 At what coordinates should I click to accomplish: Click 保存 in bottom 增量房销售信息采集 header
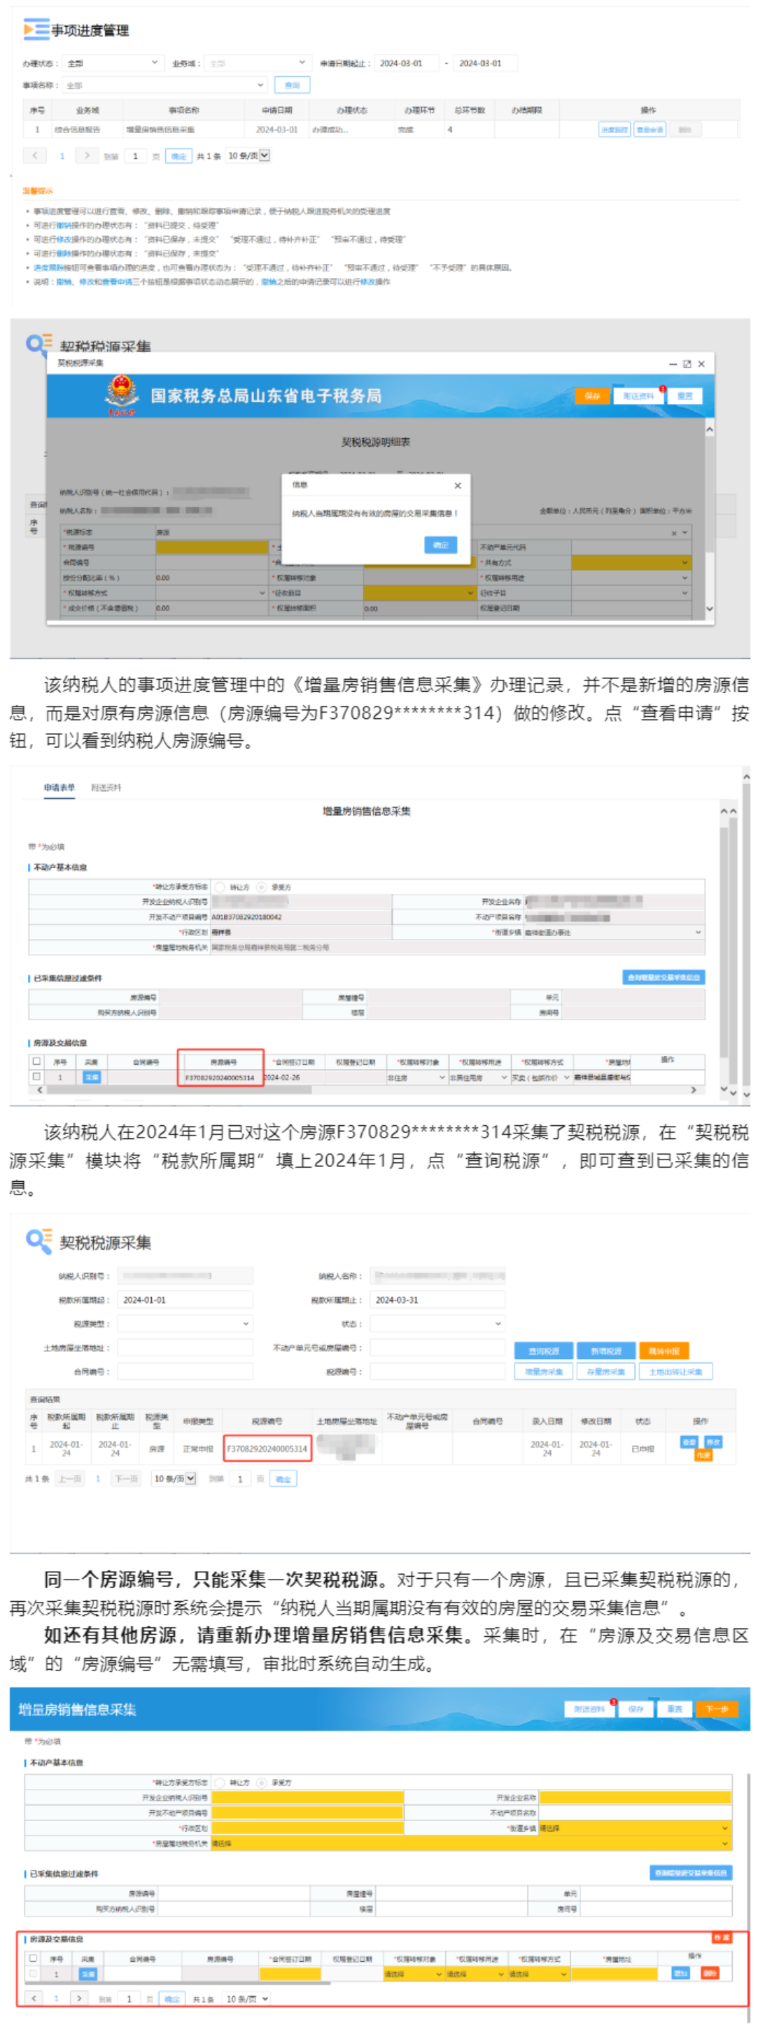[x=636, y=1709]
